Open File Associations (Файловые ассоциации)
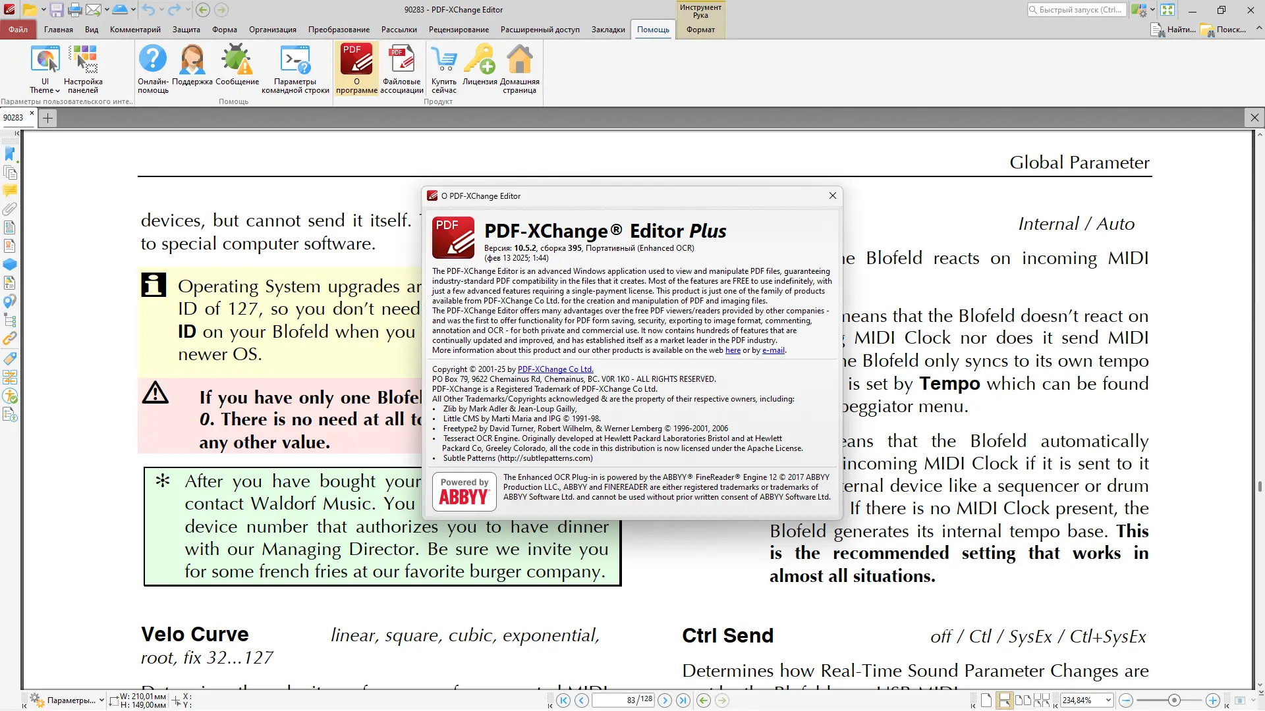The image size is (1265, 711). (x=401, y=68)
